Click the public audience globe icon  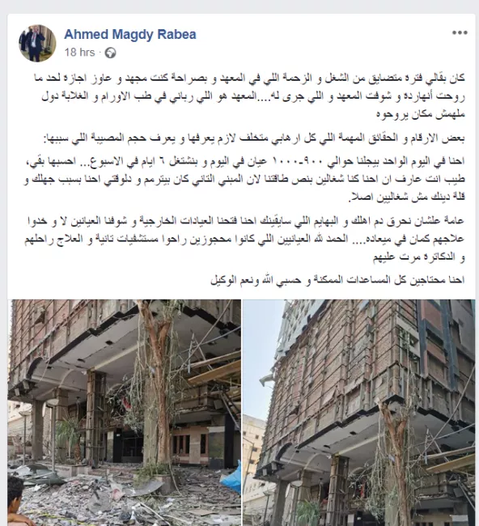coord(111,53)
